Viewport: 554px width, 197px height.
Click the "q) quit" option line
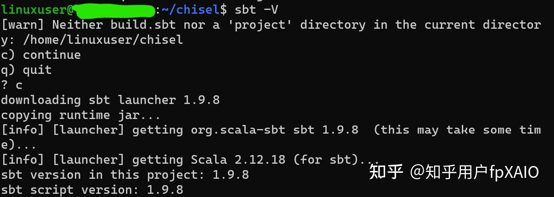click(26, 70)
